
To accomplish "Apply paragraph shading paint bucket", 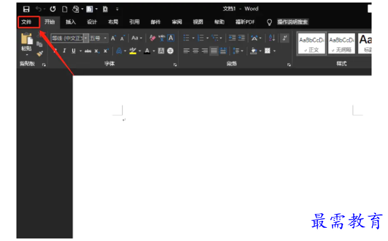I will pos(253,51).
